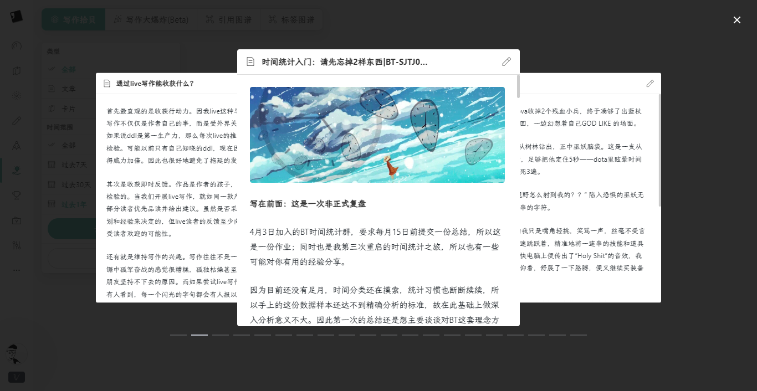Click the document icon beside 时间统计入门 title

point(250,61)
